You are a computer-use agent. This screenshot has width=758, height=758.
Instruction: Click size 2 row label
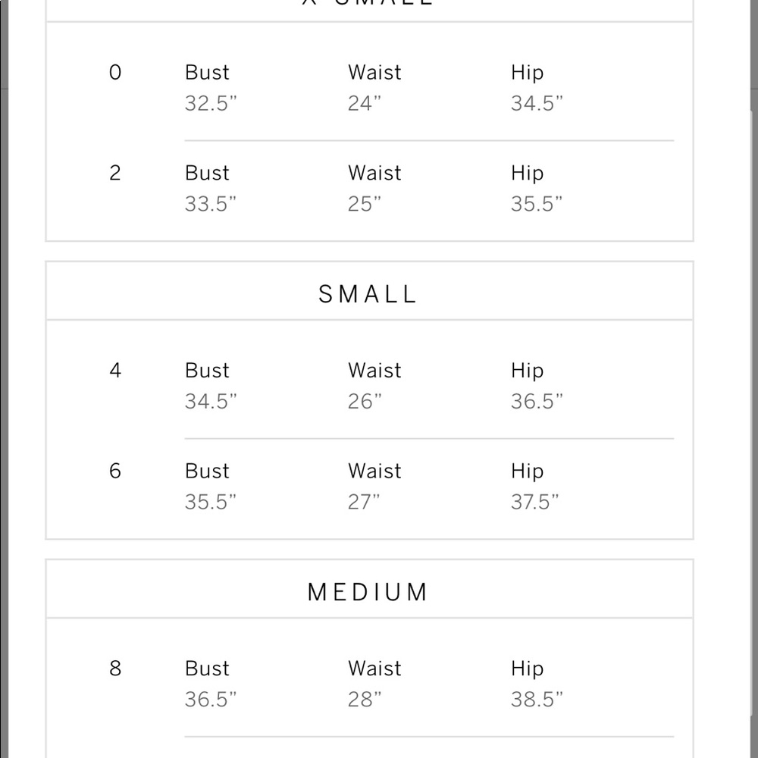[x=115, y=173]
